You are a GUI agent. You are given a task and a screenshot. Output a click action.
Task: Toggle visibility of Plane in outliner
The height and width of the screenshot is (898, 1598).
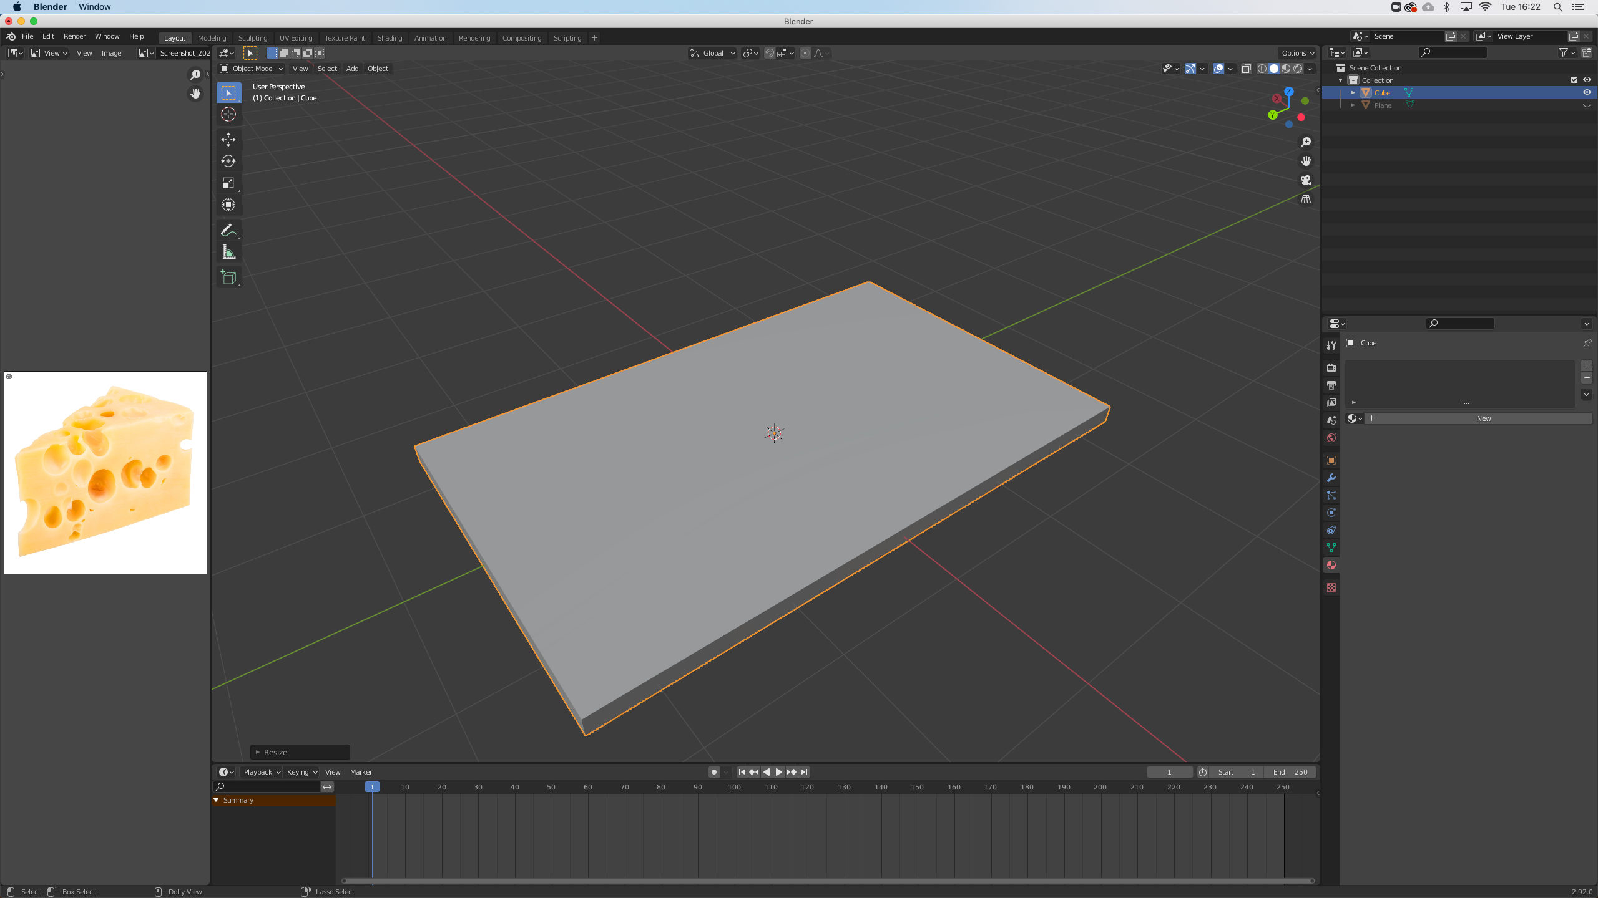1584,105
